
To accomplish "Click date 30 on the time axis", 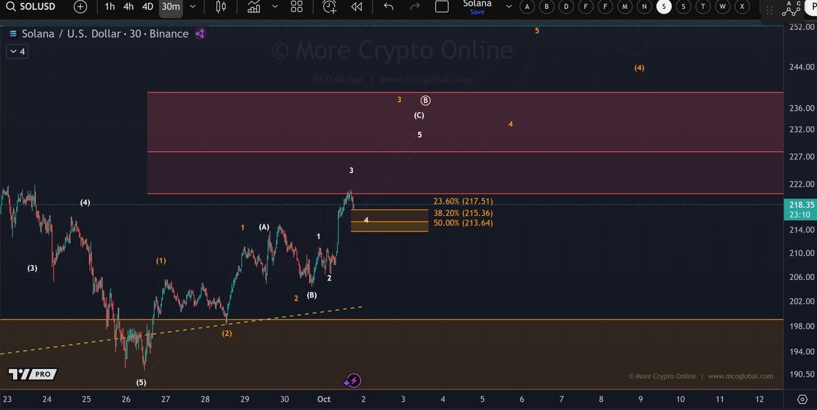I will point(285,399).
